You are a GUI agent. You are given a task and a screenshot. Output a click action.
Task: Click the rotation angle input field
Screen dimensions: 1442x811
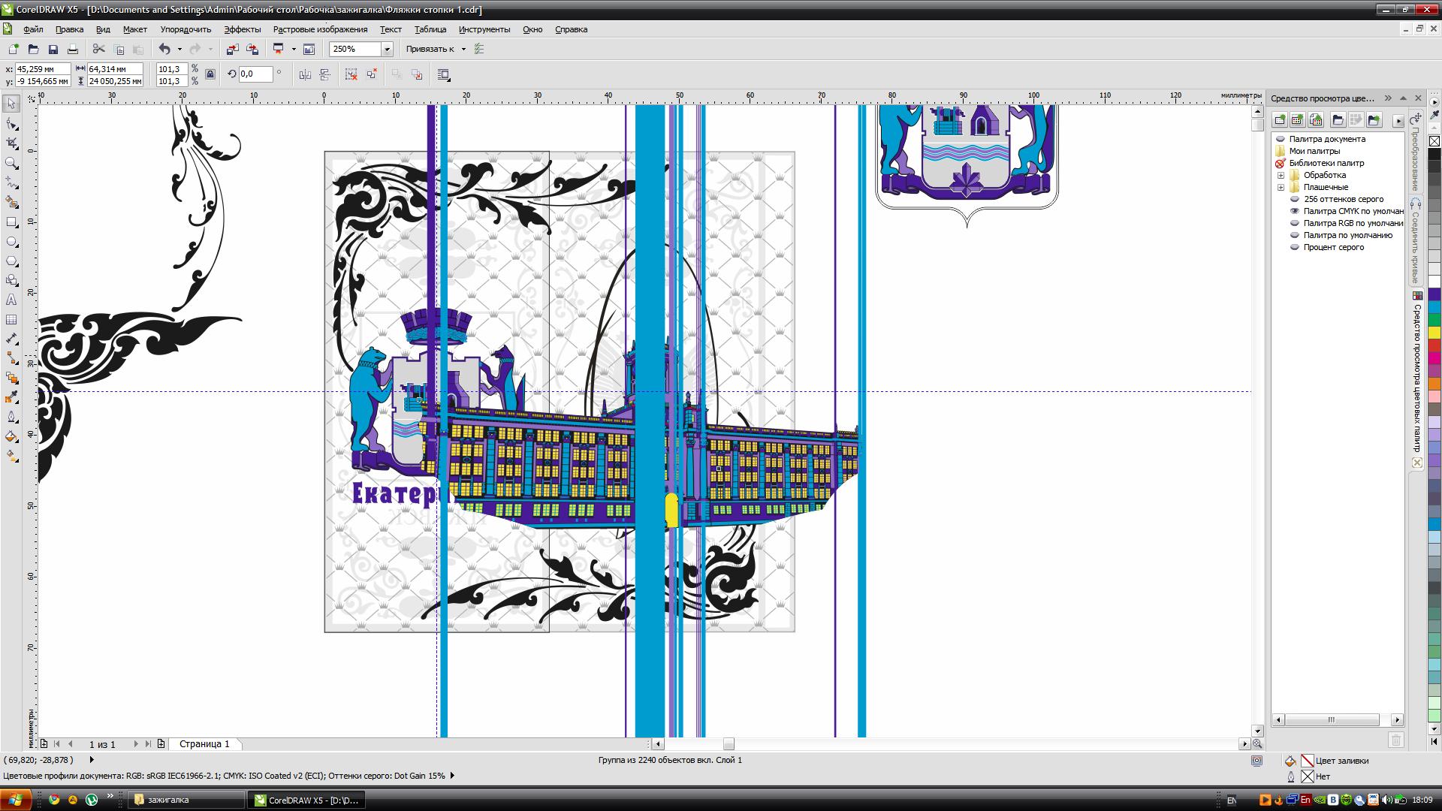pyautogui.click(x=255, y=74)
